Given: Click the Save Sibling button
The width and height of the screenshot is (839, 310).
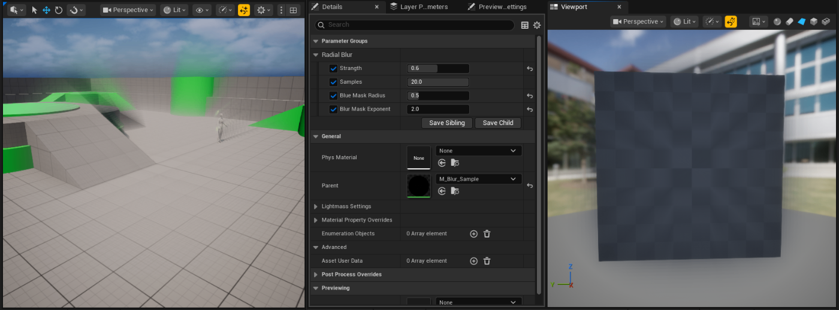Looking at the screenshot, I should 447,123.
